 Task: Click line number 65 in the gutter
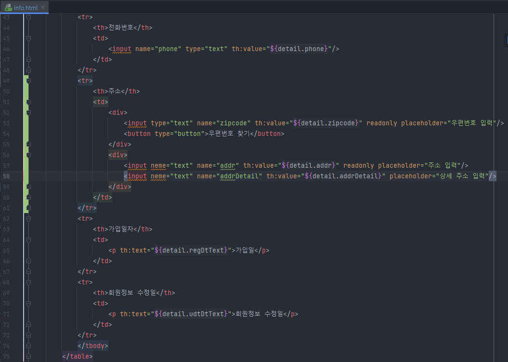click(6, 251)
